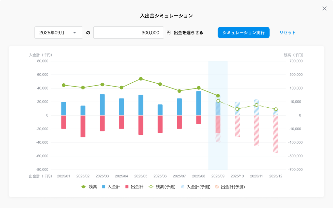Open the 2025年09月 month dropdown
The width and height of the screenshot is (333, 208).
59,33
